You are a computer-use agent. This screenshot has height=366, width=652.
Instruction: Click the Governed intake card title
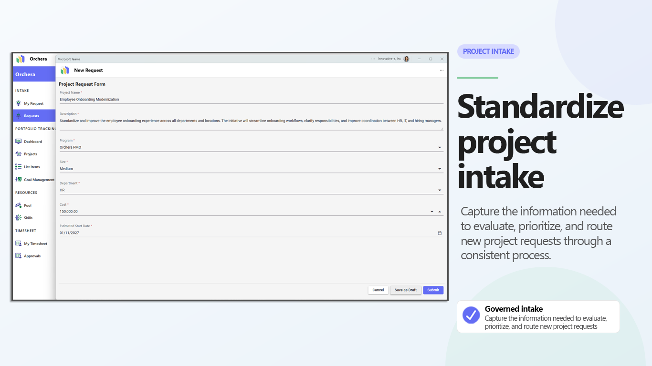point(514,309)
